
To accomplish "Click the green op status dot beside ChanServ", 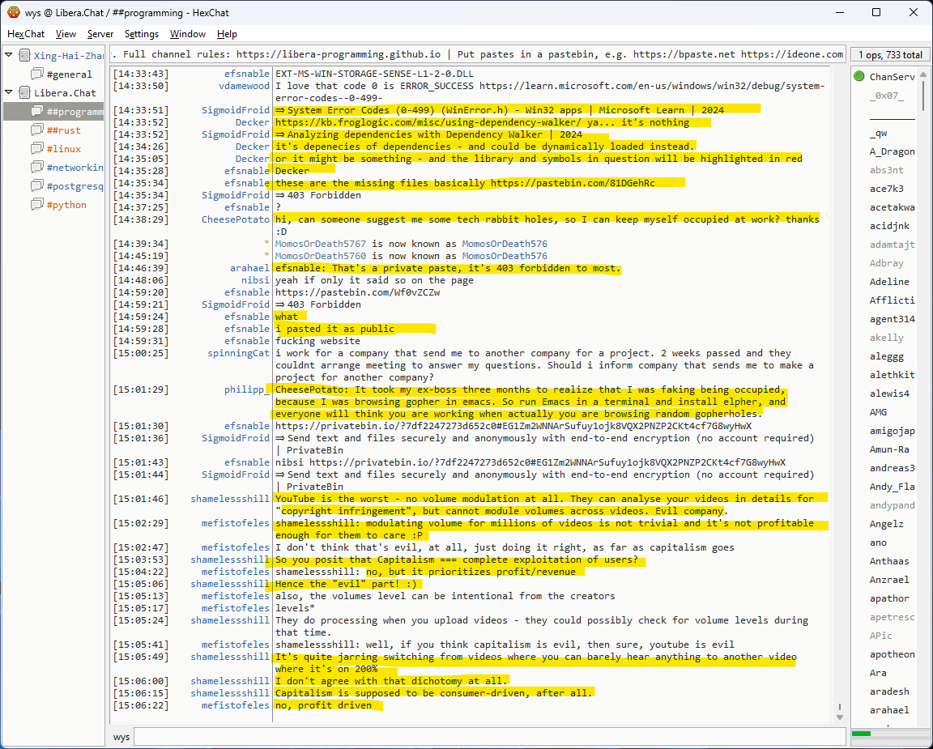I will pyautogui.click(x=859, y=77).
